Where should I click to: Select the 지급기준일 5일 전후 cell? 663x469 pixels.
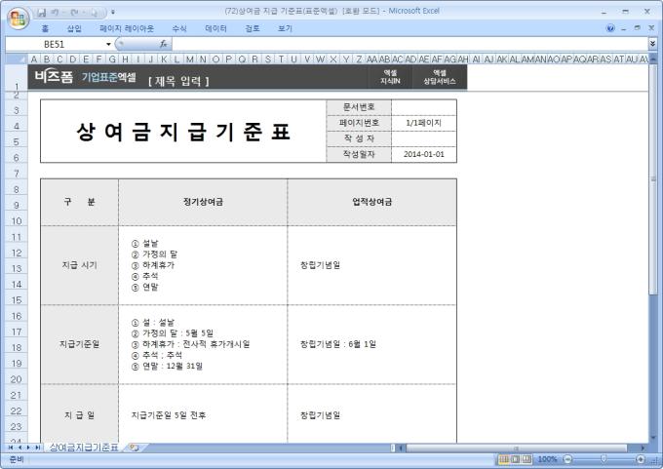point(203,414)
